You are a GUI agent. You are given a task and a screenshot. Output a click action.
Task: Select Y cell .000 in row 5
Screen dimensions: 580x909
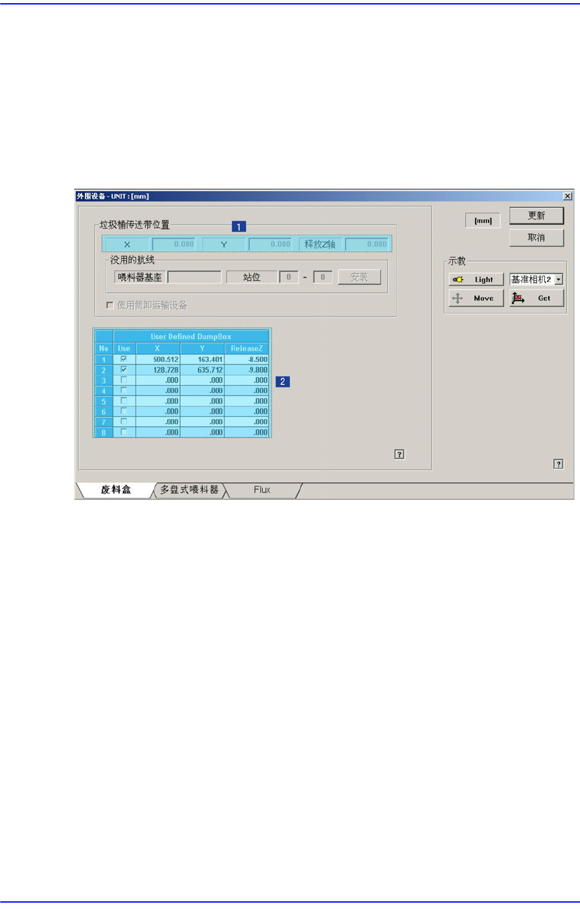202,401
